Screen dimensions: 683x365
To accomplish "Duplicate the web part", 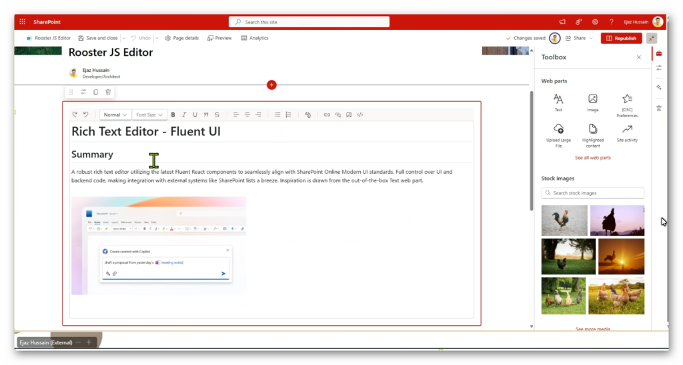I will click(x=96, y=92).
